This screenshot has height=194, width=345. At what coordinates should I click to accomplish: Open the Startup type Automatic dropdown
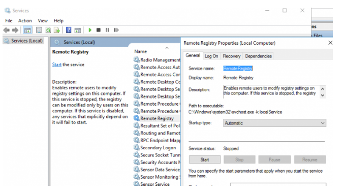coord(274,123)
